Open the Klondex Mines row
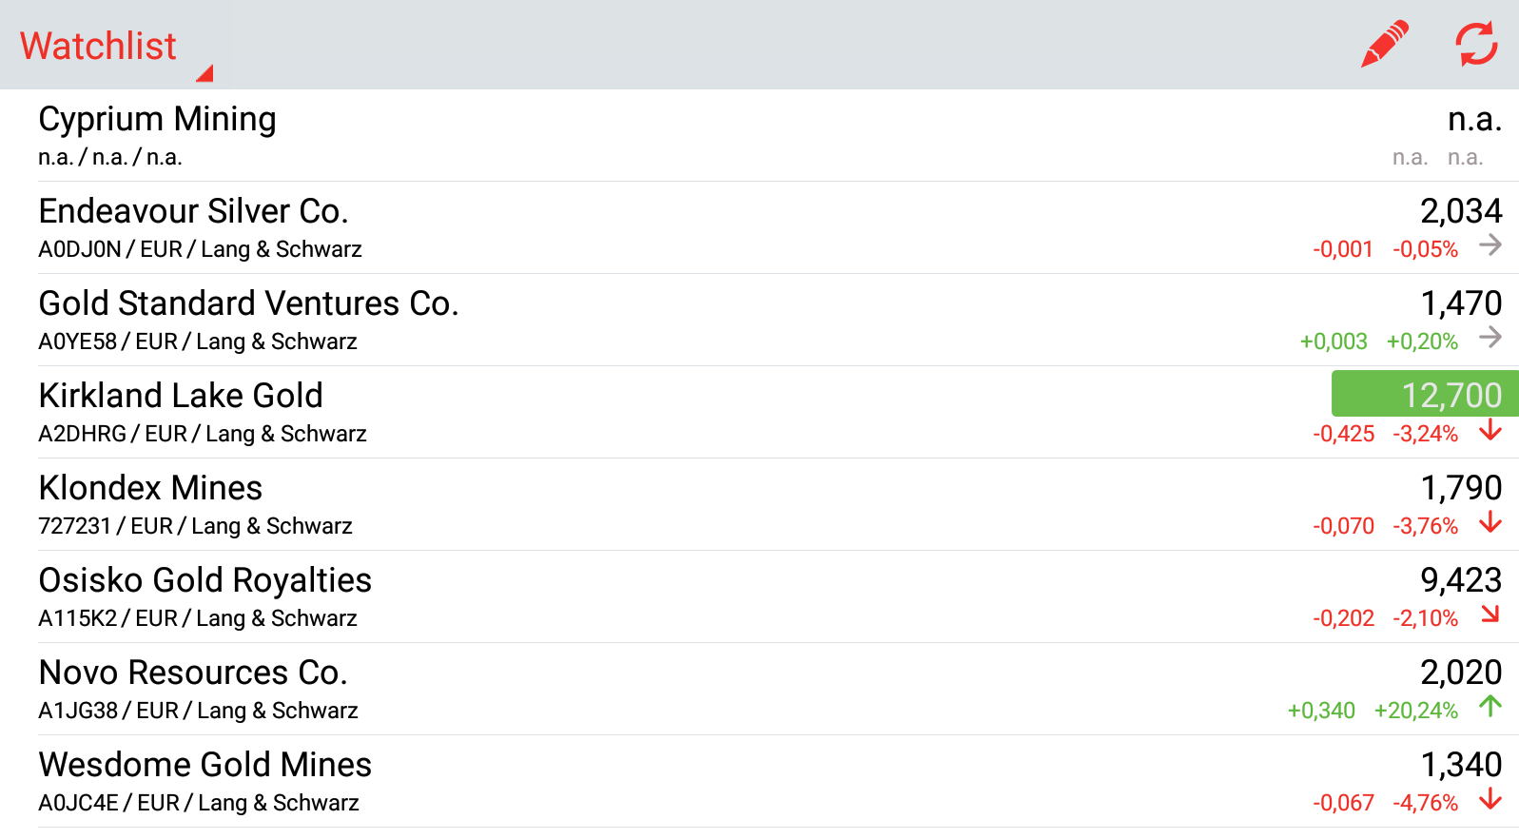Image resolution: width=1519 pixels, height=839 pixels. click(x=150, y=488)
